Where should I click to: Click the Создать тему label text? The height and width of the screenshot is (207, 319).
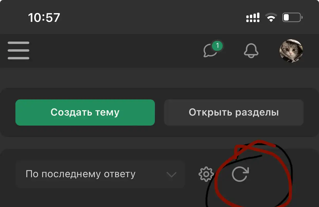(85, 112)
